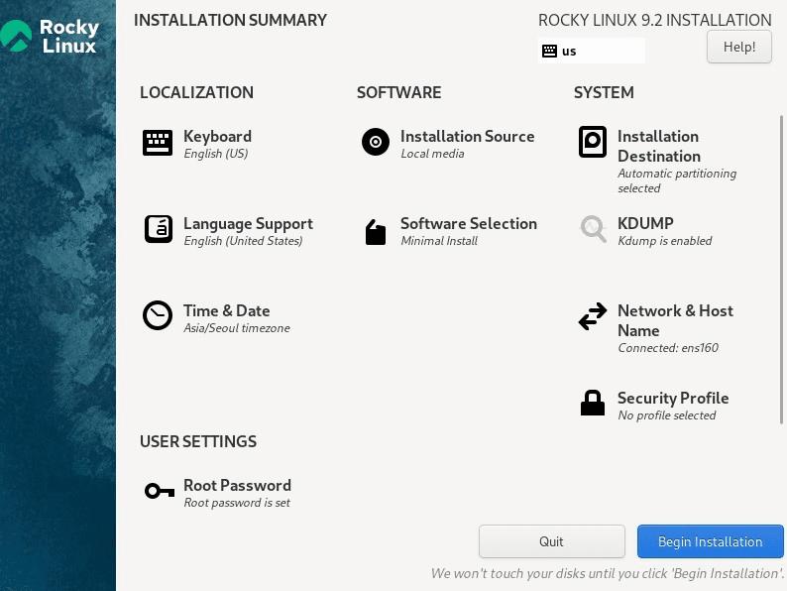Click the SOFTWARE section heading
This screenshot has height=591, width=787.
(399, 92)
